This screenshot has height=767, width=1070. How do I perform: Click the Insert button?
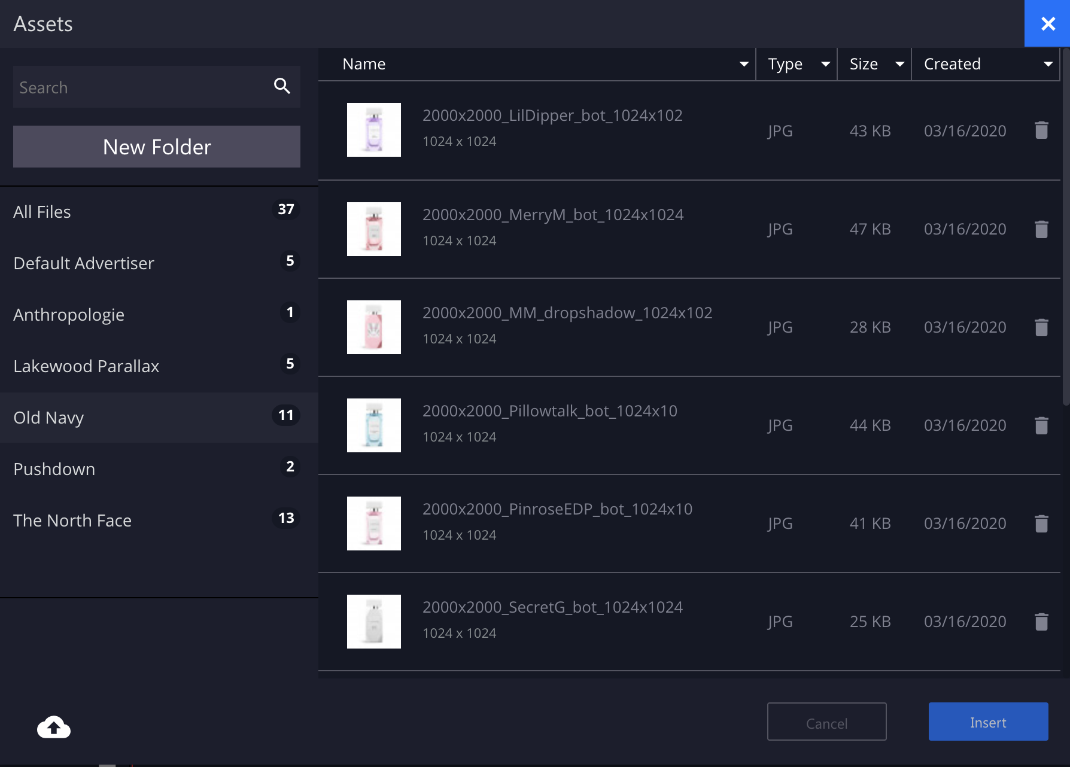(988, 722)
